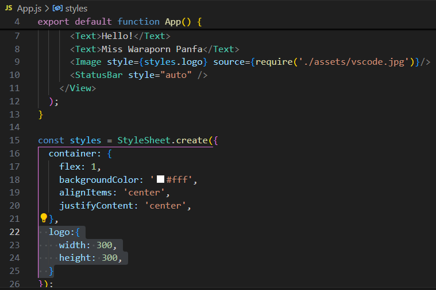This screenshot has width=436, height=290.
Task: Click the container key on line 16
Action: (x=72, y=154)
